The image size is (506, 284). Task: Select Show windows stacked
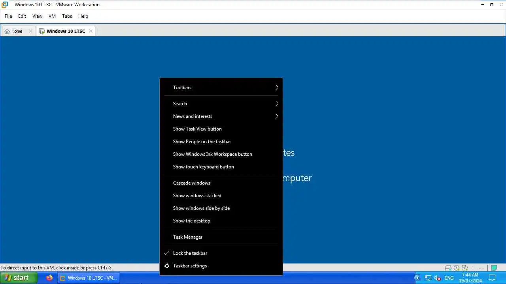pos(221,196)
